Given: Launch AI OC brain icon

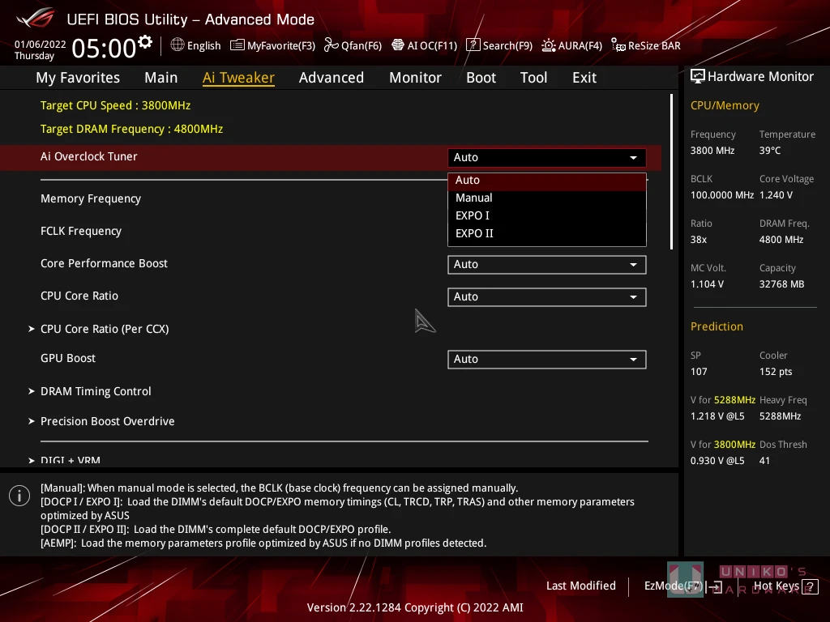Looking at the screenshot, I should (x=398, y=45).
